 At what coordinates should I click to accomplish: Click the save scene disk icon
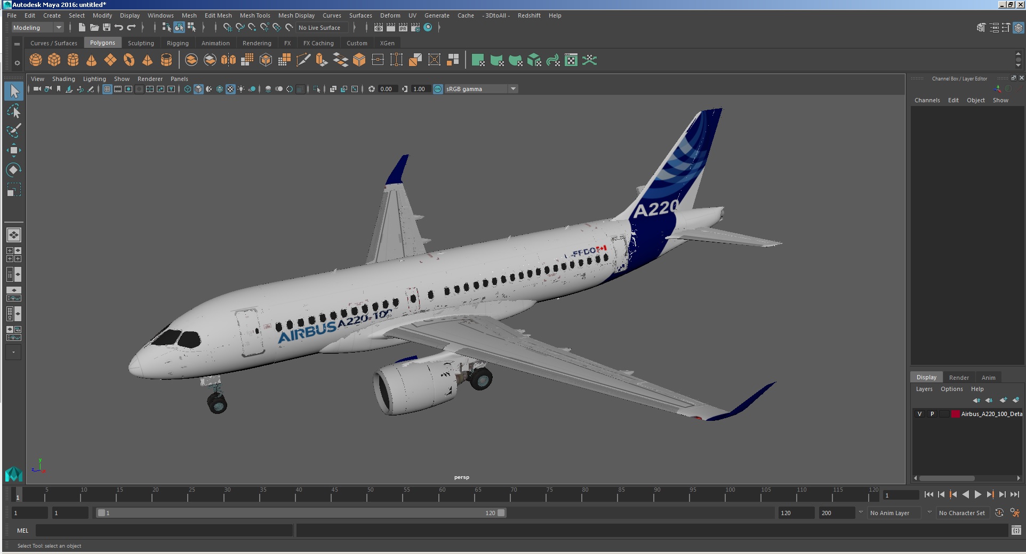pos(107,28)
